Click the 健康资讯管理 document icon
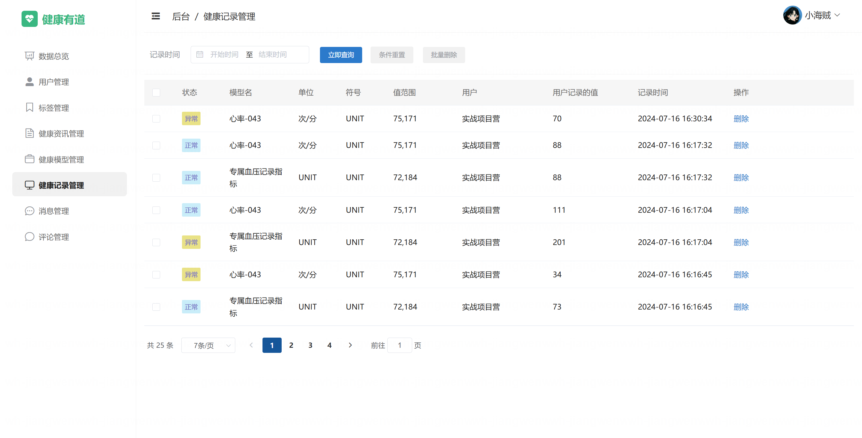The width and height of the screenshot is (862, 438). point(29,133)
